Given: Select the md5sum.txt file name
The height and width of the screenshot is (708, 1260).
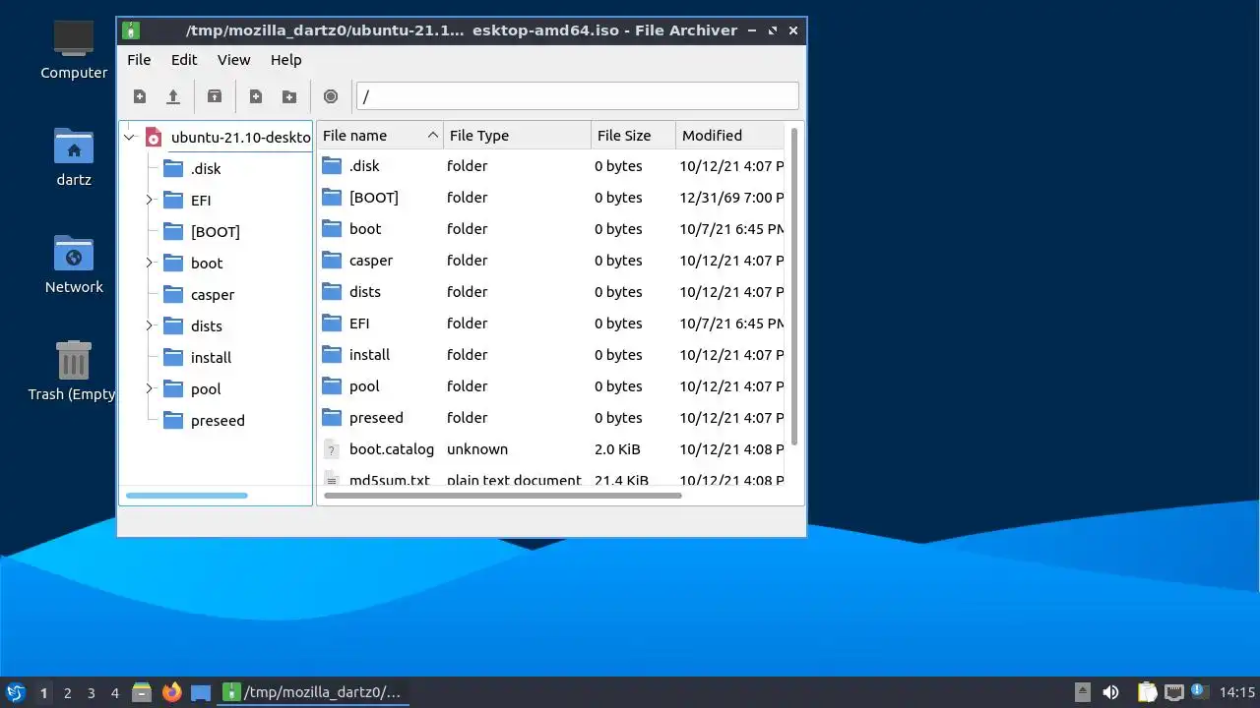Looking at the screenshot, I should (x=390, y=481).
